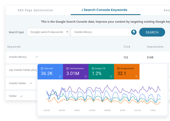This screenshot has width=170, height=121.
Task: Open help icon on Average position card
Action: click(137, 76)
